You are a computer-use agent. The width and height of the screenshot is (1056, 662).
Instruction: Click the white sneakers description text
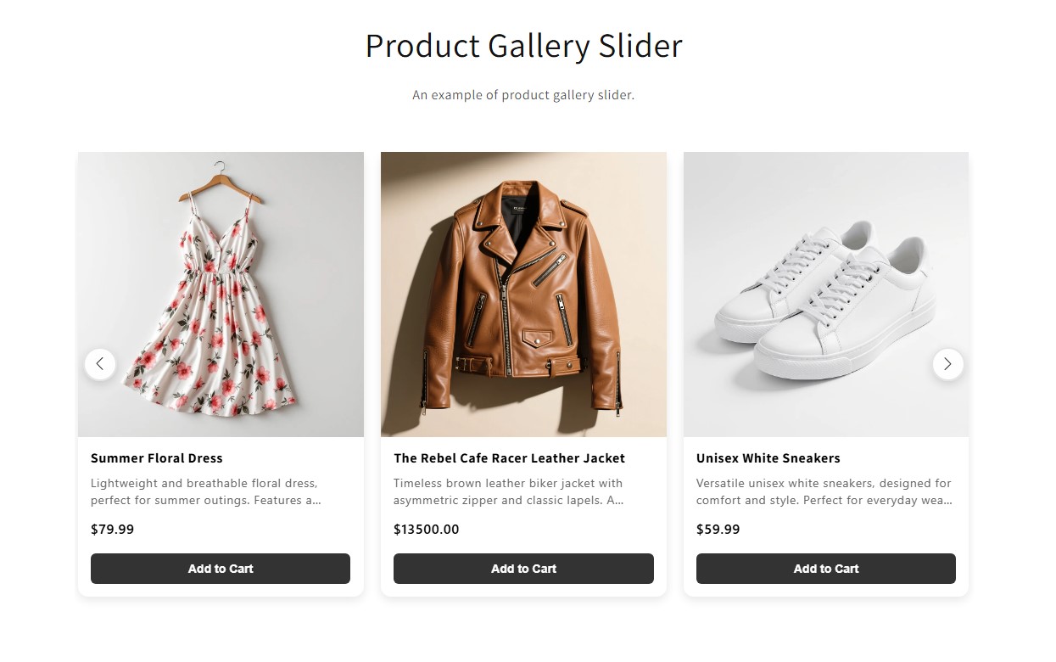(824, 491)
